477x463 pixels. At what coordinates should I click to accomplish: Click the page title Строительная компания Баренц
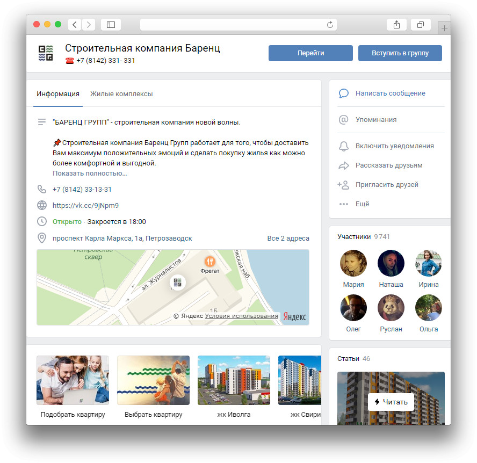(142, 48)
